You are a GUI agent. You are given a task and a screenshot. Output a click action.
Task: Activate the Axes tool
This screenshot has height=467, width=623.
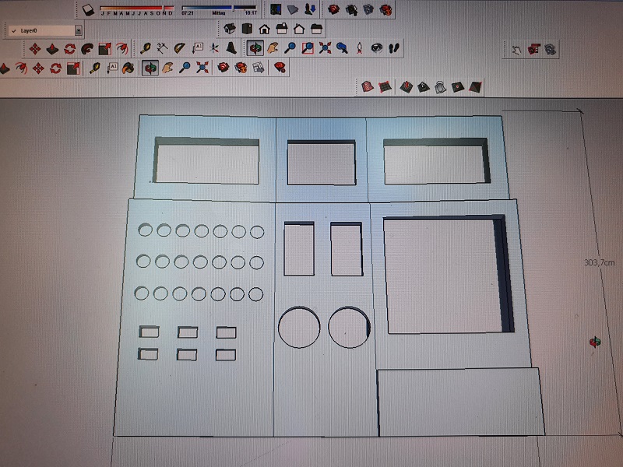coord(214,48)
